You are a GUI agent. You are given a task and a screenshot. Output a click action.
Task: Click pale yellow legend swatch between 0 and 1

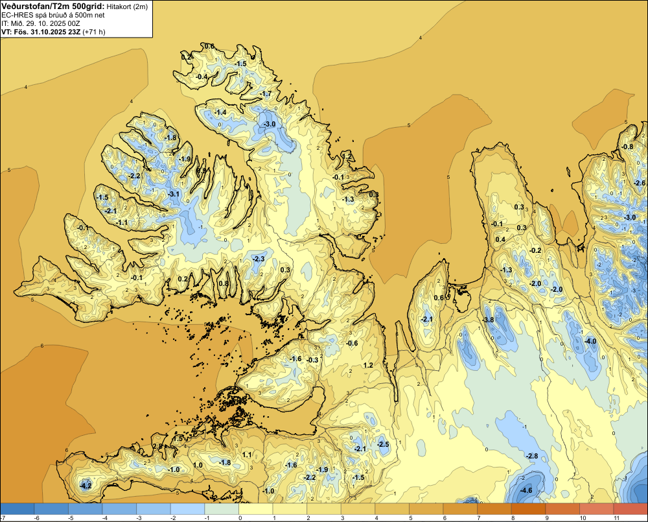click(256, 508)
